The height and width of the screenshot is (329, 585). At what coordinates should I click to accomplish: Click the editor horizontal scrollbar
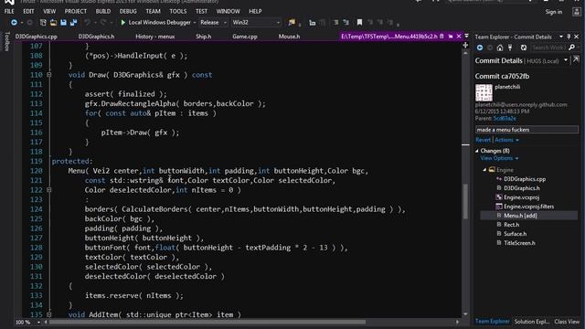pos(207,322)
